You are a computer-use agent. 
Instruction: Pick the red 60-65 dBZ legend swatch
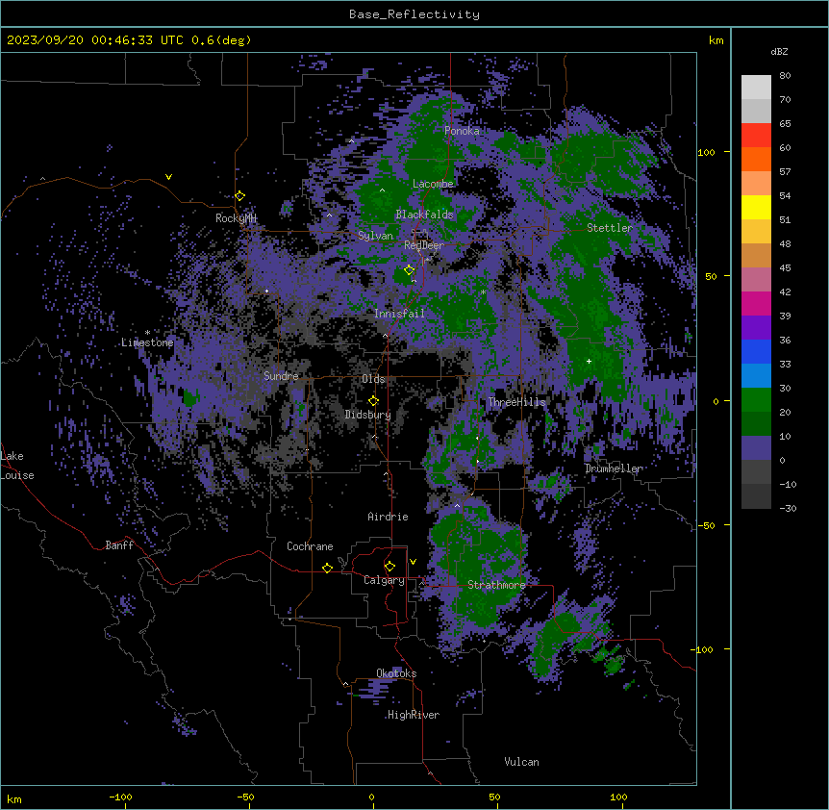756,136
